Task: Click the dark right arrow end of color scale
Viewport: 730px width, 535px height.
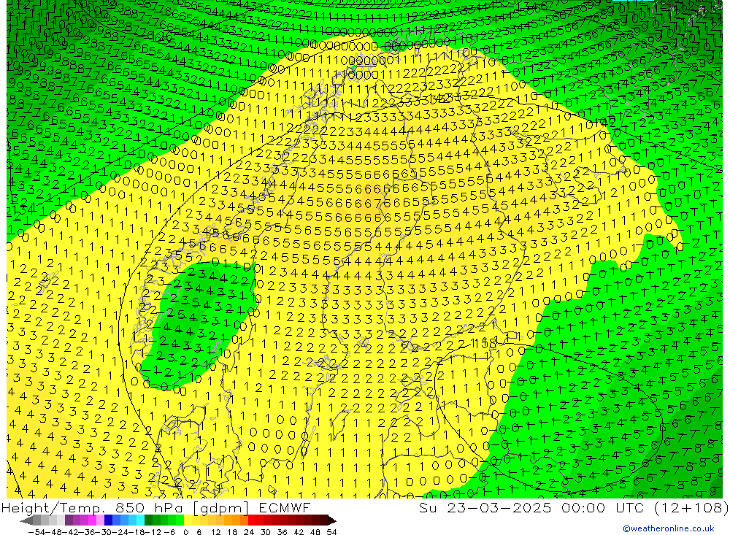Action: [x=332, y=520]
